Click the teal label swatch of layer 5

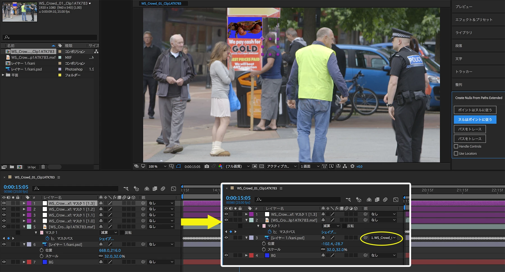[29, 226]
